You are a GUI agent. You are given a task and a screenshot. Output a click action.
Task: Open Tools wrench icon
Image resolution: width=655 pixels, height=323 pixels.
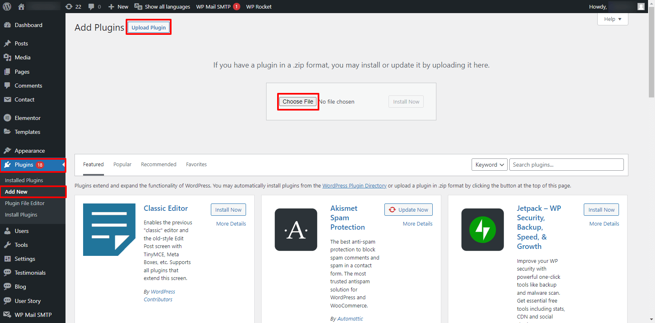click(x=7, y=245)
